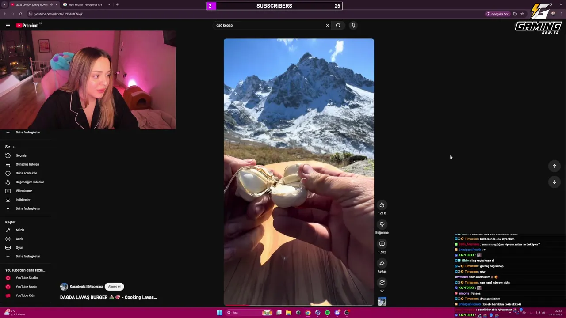Dislike the Short with thumbs-down icon
The height and width of the screenshot is (318, 566).
coord(382,224)
